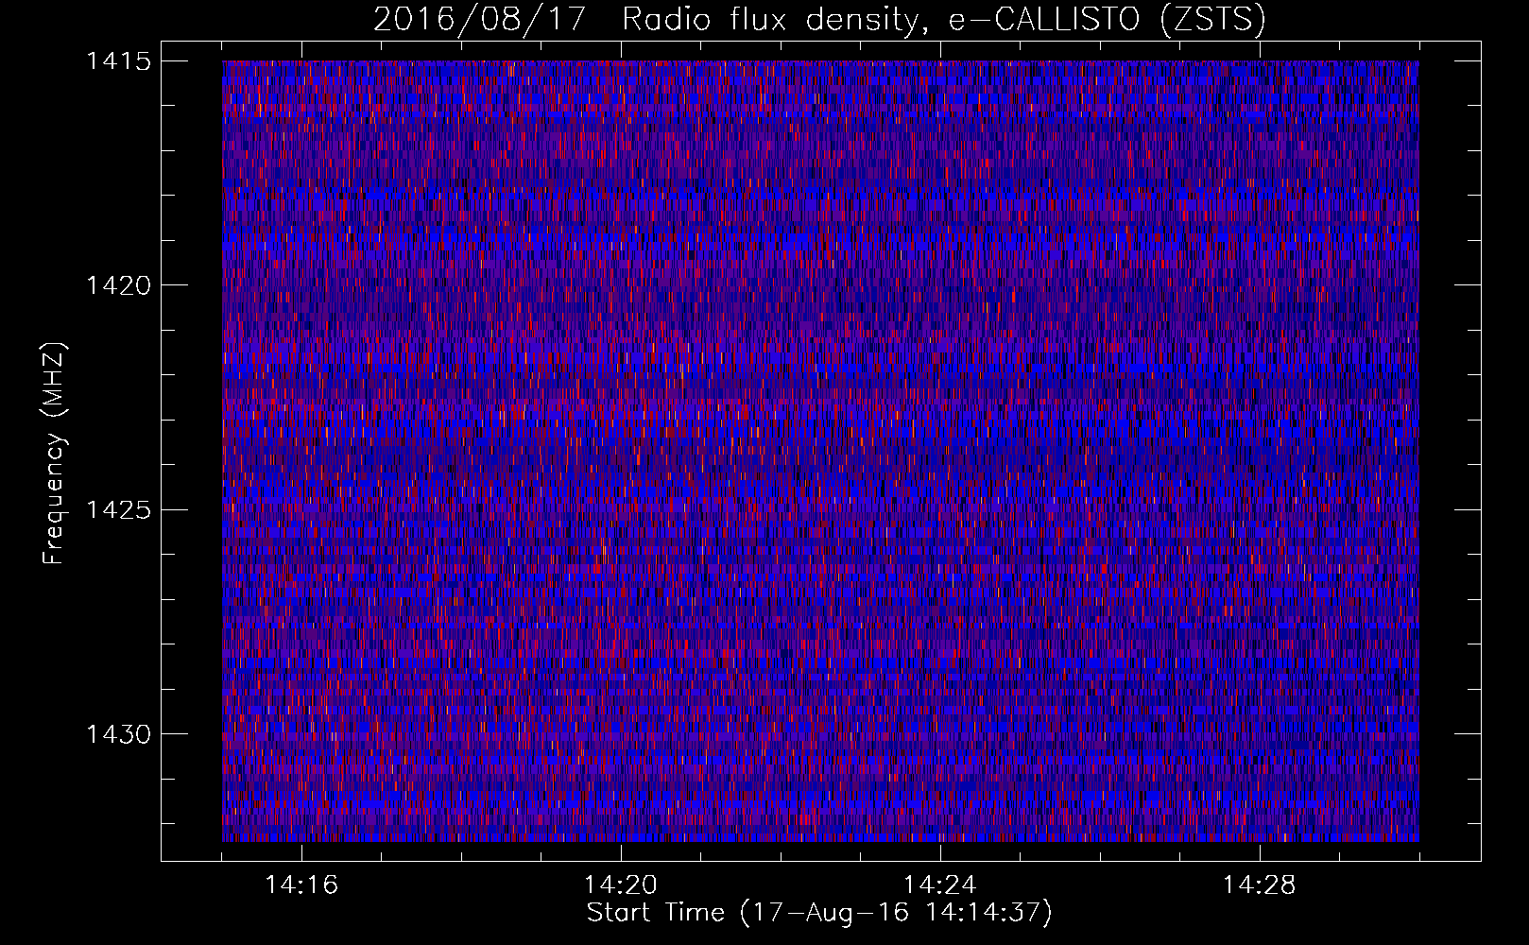Click the 14:16 time tick label
Image resolution: width=1529 pixels, height=945 pixels.
[x=301, y=885]
